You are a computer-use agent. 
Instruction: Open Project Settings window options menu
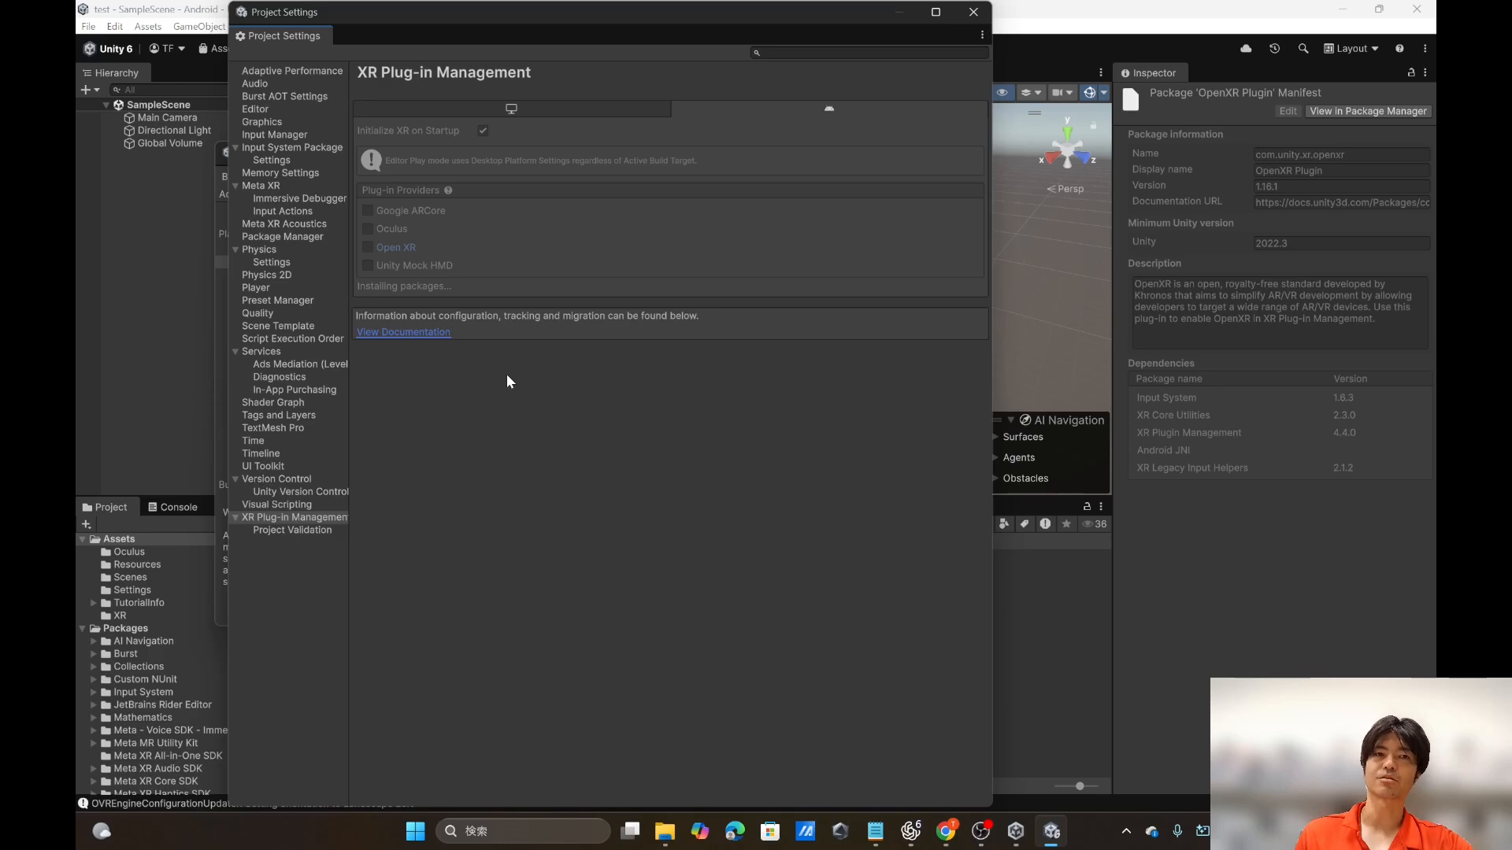tap(982, 35)
